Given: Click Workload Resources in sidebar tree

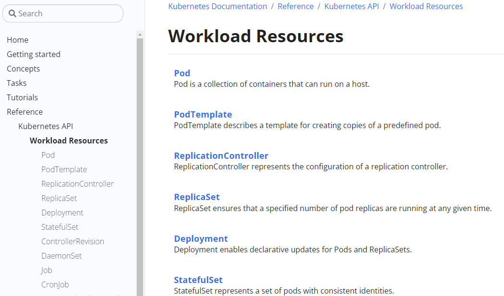Looking at the screenshot, I should pyautogui.click(x=69, y=141).
